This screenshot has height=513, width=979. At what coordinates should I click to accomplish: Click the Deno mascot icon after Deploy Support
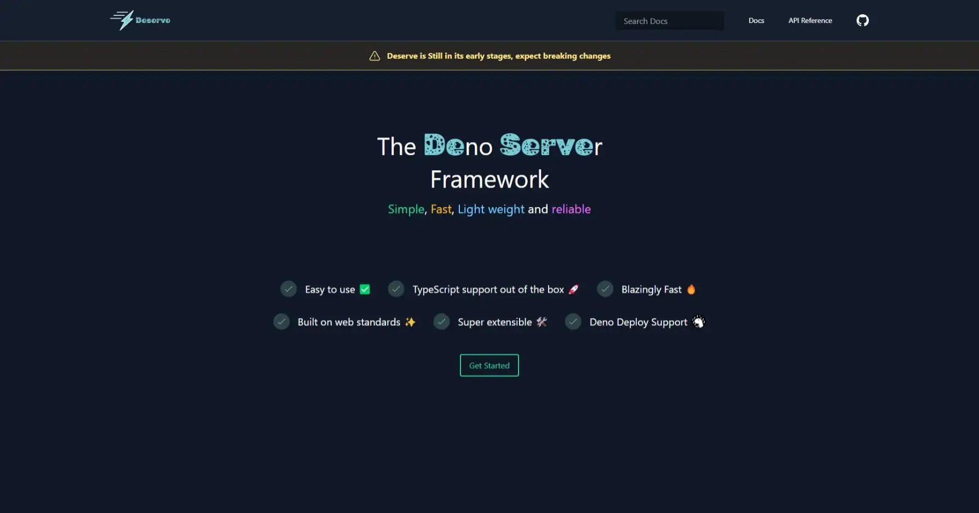[699, 322]
